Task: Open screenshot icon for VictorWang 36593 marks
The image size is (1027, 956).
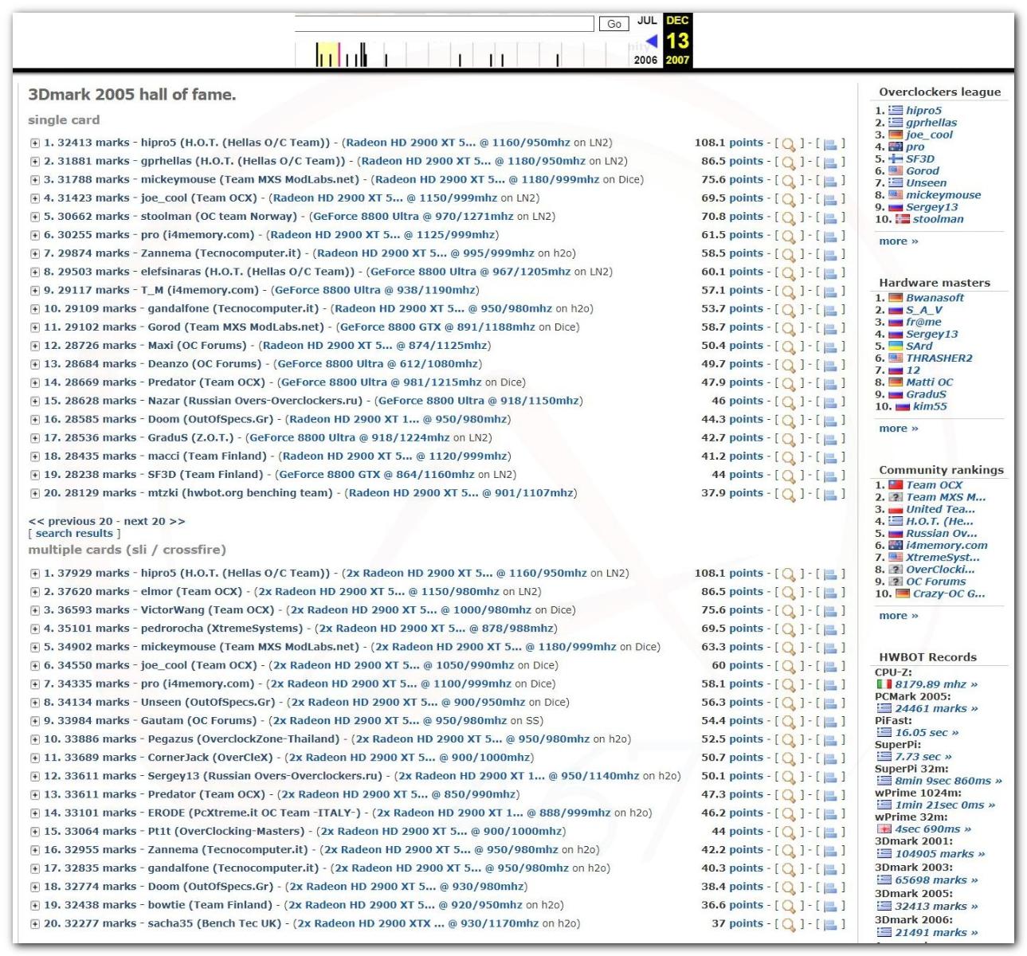Action: coord(830,611)
